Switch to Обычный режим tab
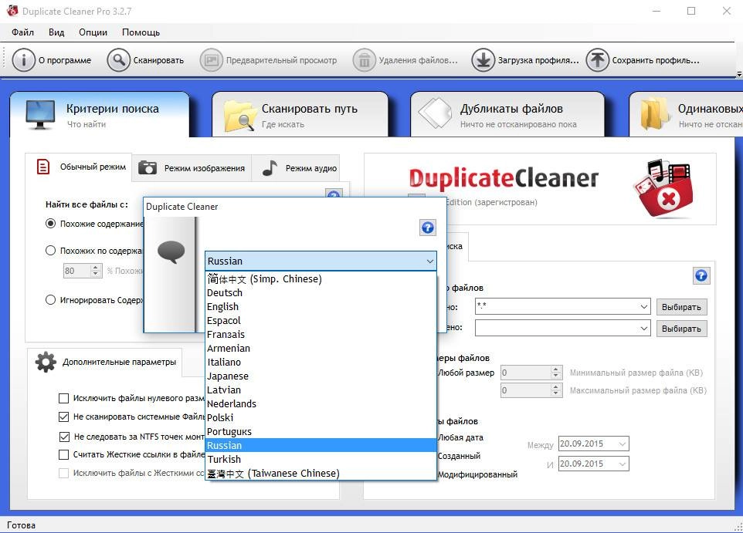 click(79, 167)
